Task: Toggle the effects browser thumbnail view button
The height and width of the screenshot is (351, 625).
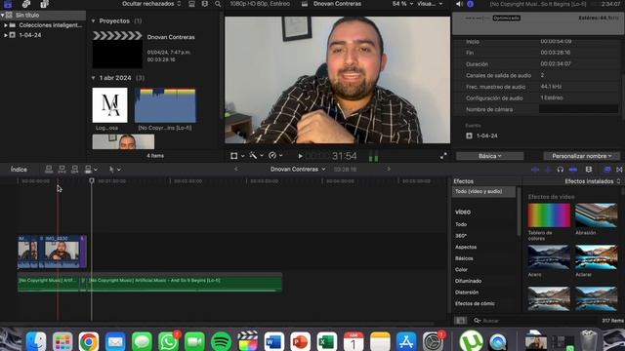Action: coord(460,321)
